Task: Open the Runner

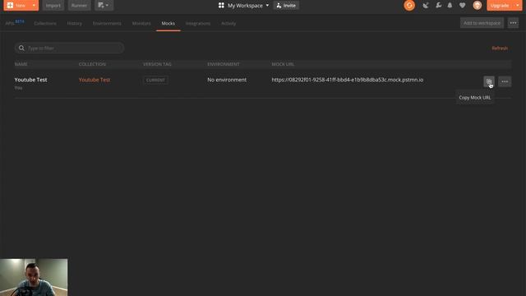Action: [x=79, y=6]
